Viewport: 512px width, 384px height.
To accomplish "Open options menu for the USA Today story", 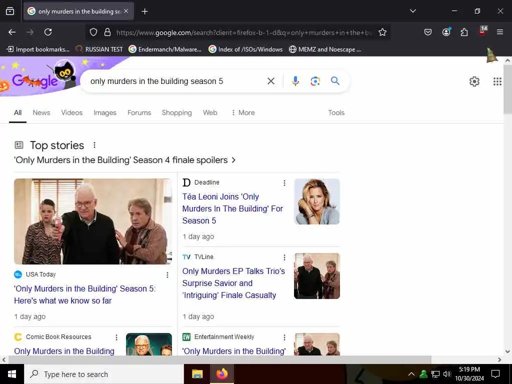I will pos(167,275).
